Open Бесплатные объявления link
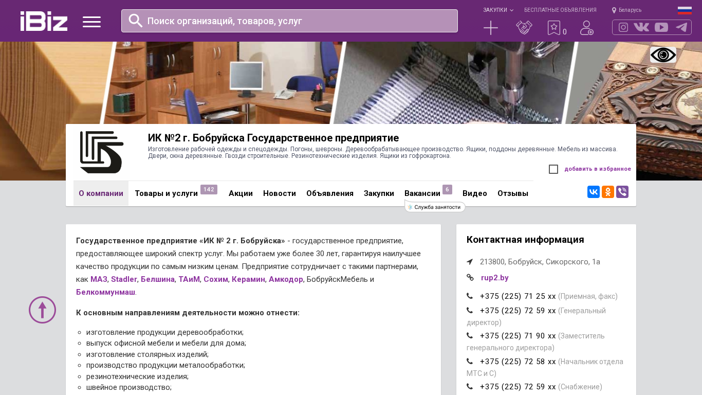 (560, 10)
